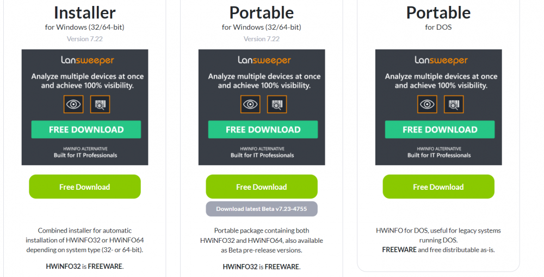Click Built for IT Professionals in DOS ad
Image resolution: width=544 pixels, height=277 pixels.
[439, 155]
